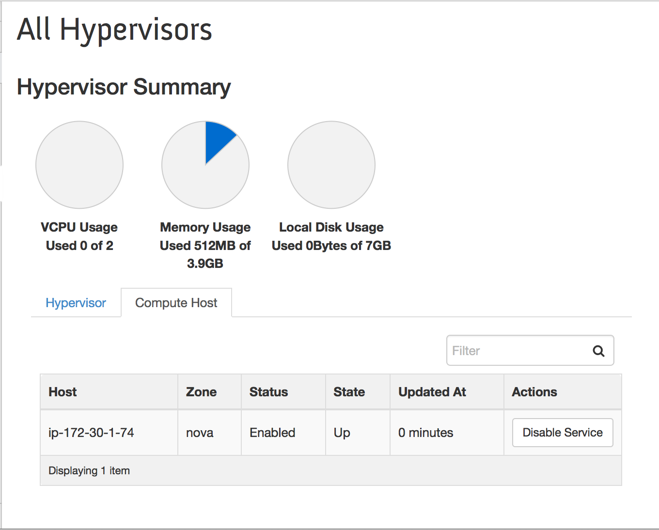
Task: Switch to the Hypervisor tab
Action: (76, 303)
